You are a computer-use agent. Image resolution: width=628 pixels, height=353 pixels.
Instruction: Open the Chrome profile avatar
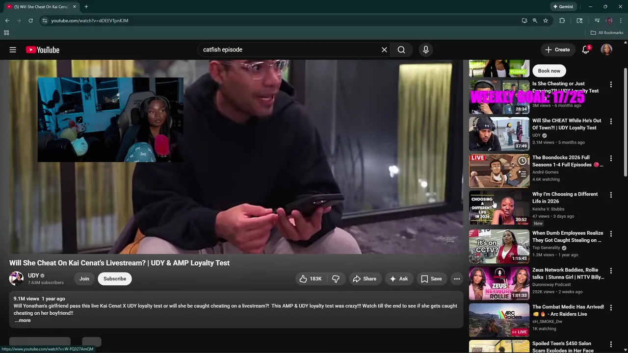click(609, 21)
